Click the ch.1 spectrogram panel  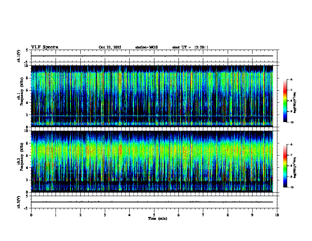152,96
